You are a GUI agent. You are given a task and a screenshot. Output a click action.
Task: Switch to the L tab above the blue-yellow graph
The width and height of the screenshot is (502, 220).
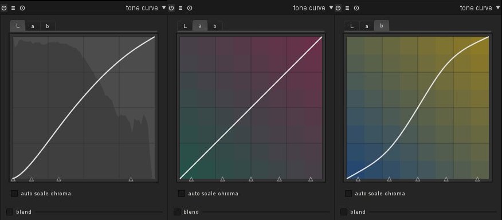coord(352,26)
